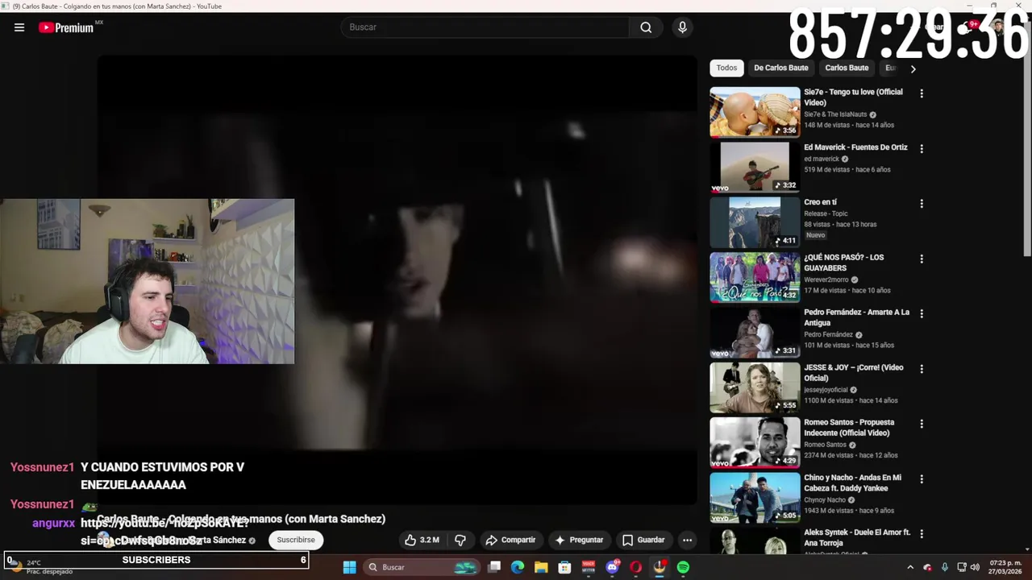The width and height of the screenshot is (1032, 580).
Task: Click channel name Chynoy Nacho
Action: [x=825, y=500]
